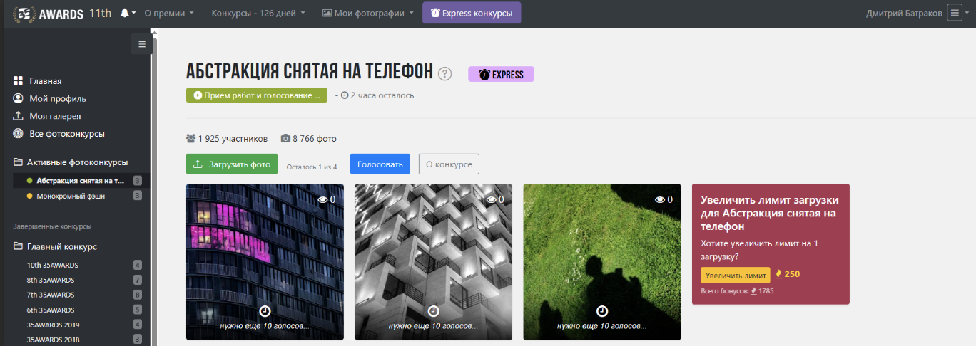Click the clock icon on the grass photo

(x=602, y=311)
